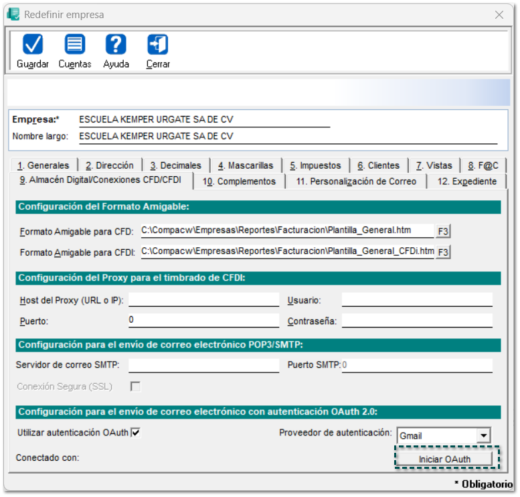Click the Cerrar exit icon

(158, 45)
